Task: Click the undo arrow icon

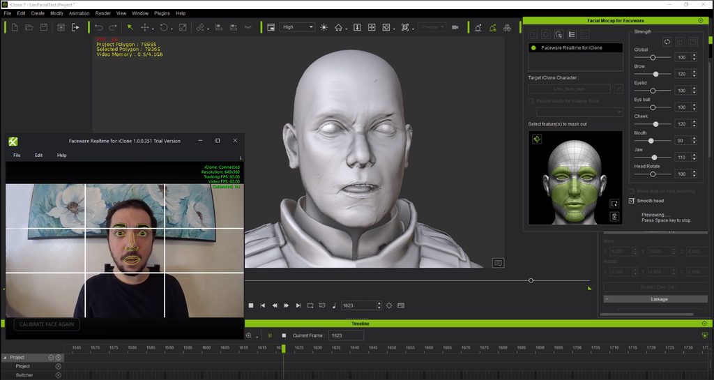Action: click(100, 27)
